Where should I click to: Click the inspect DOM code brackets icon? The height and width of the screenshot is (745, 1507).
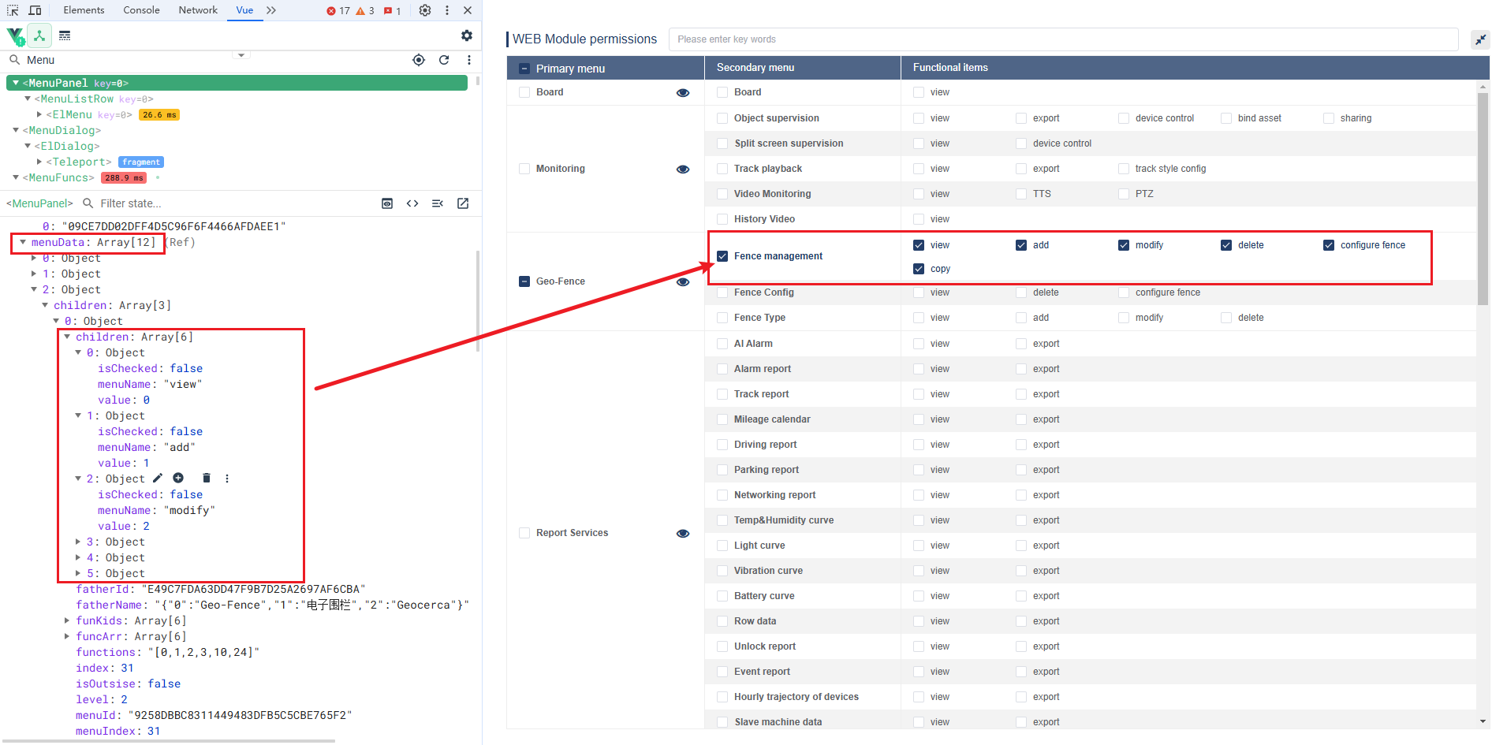pyautogui.click(x=412, y=203)
